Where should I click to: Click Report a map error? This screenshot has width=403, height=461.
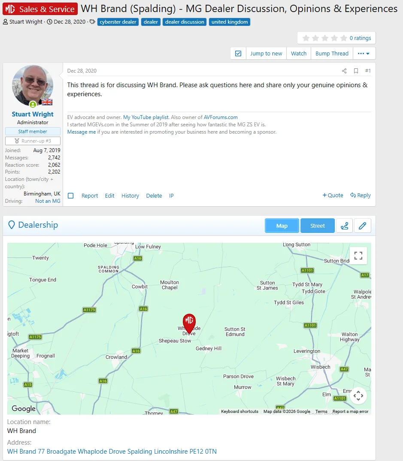[350, 412]
